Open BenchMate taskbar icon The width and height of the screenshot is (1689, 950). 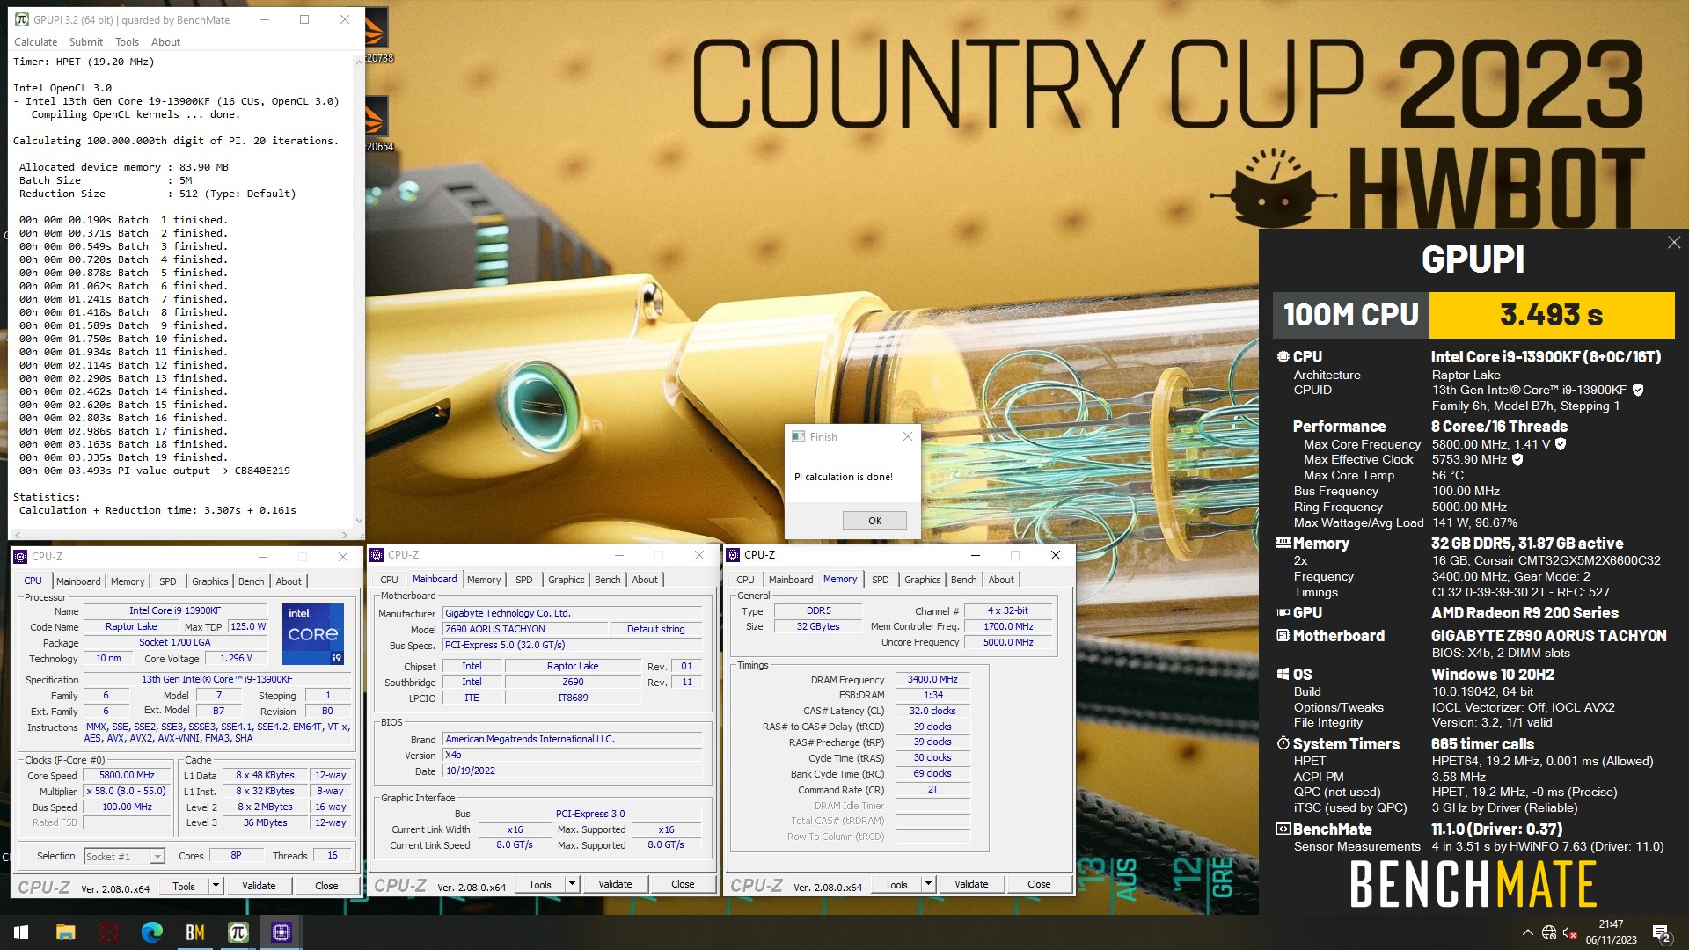[195, 932]
